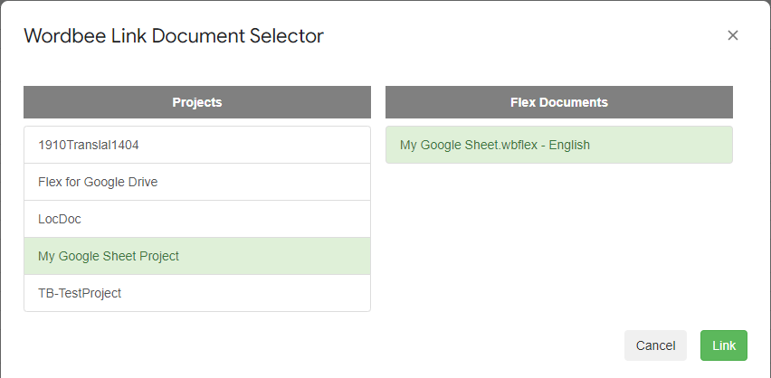The height and width of the screenshot is (378, 771).
Task: Confirm document selection with Link
Action: 723,345
